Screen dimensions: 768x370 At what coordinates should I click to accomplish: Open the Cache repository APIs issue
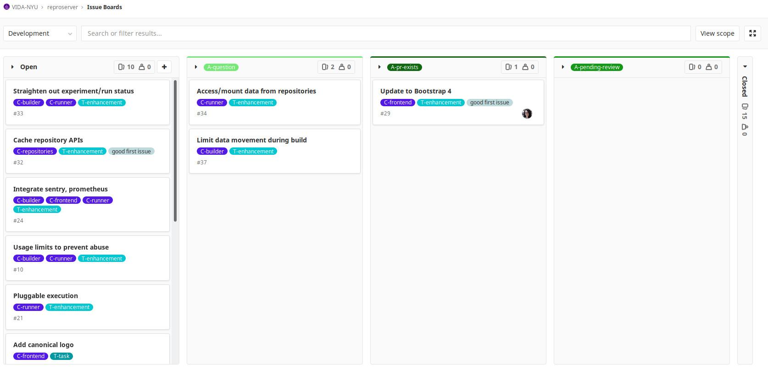click(48, 140)
